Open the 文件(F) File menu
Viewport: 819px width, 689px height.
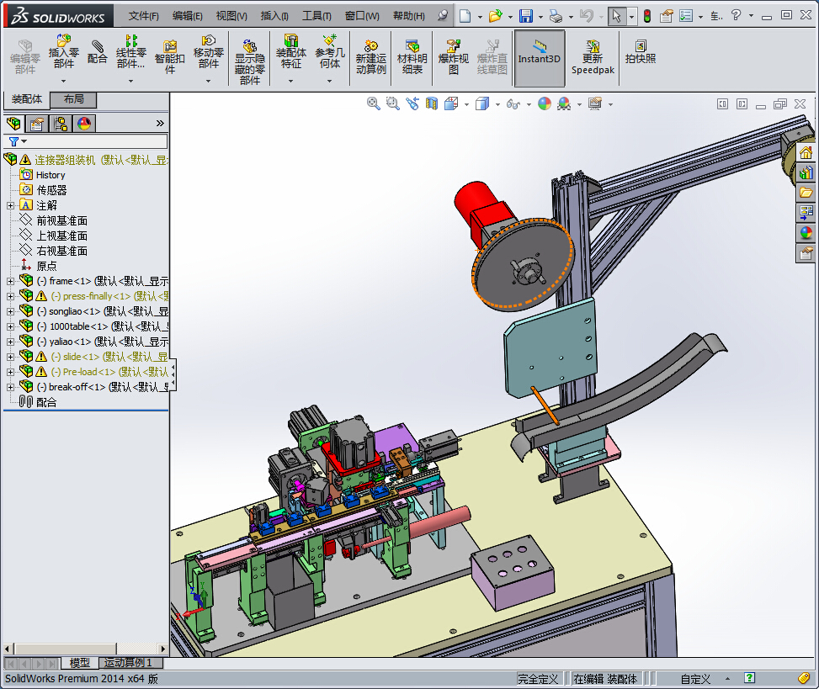point(144,16)
